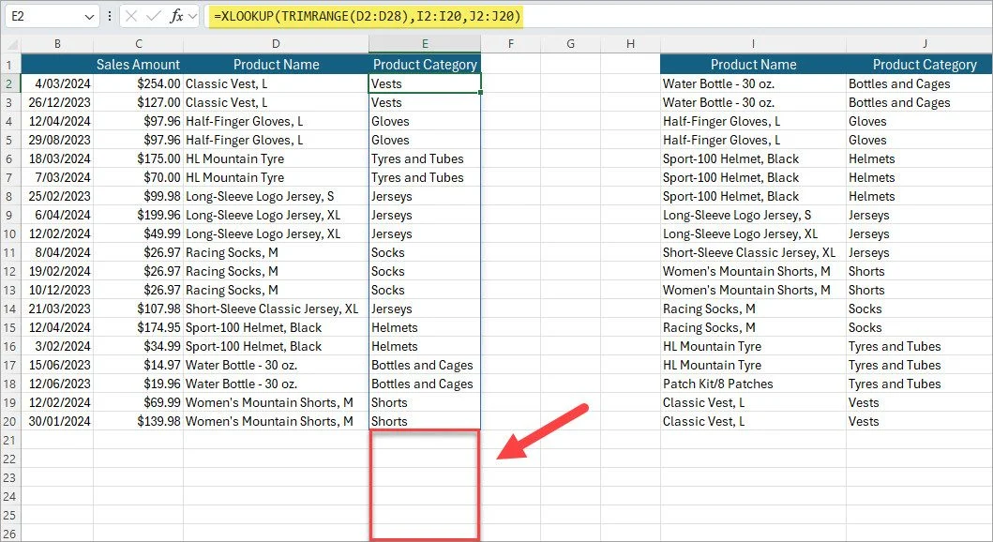Click the $199.96 sales amount
Image resolution: width=993 pixels, height=542 pixels.
(x=138, y=216)
